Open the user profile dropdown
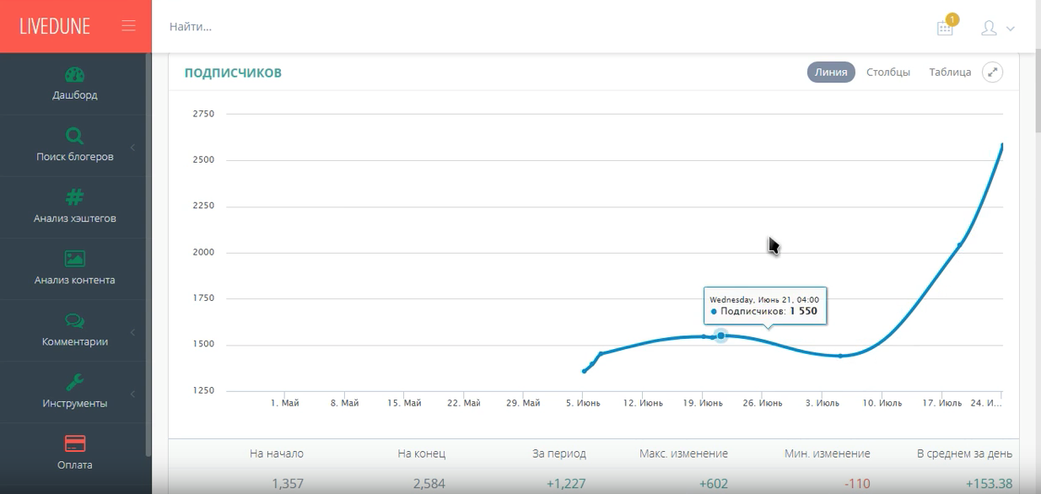Screen dimensions: 1041x494 point(997,28)
